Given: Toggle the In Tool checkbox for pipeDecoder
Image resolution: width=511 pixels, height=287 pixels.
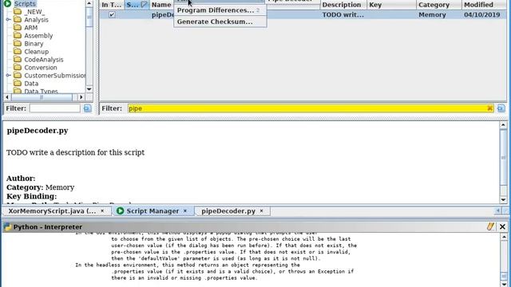Looking at the screenshot, I should point(112,14).
